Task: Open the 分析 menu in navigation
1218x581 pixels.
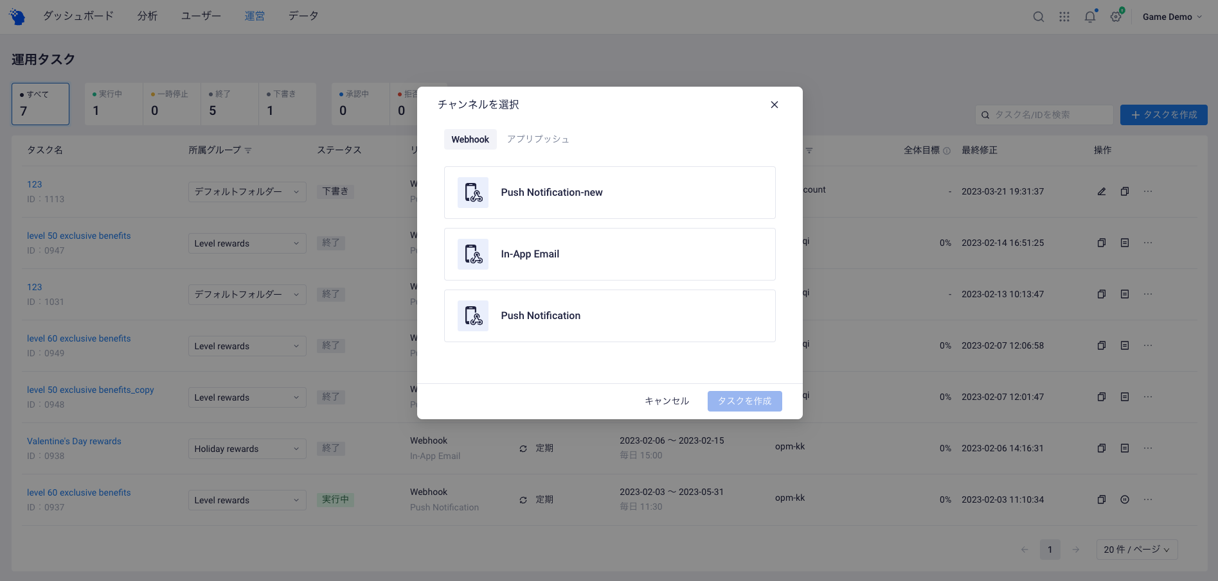Action: click(147, 16)
